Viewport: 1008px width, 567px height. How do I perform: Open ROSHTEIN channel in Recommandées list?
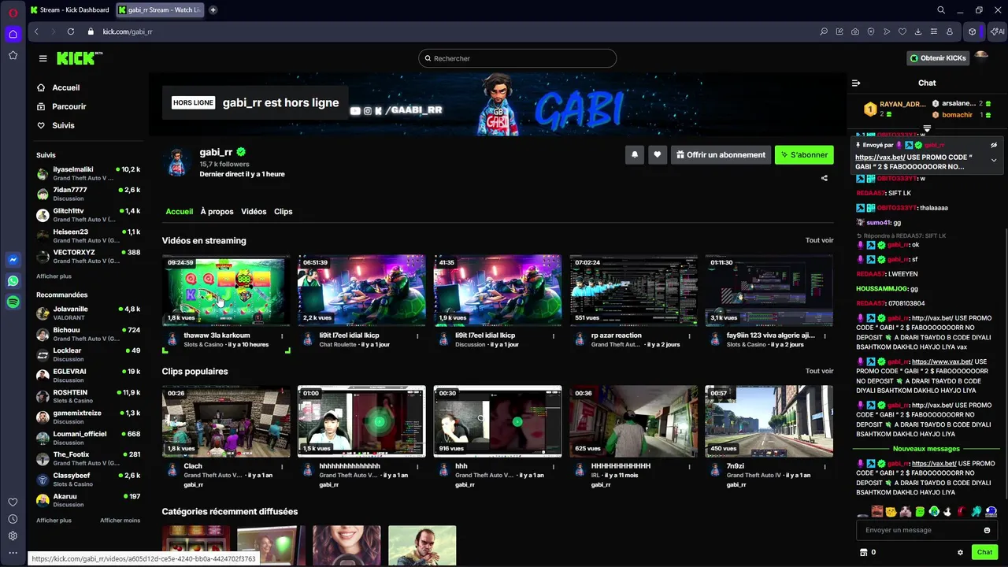tap(88, 396)
